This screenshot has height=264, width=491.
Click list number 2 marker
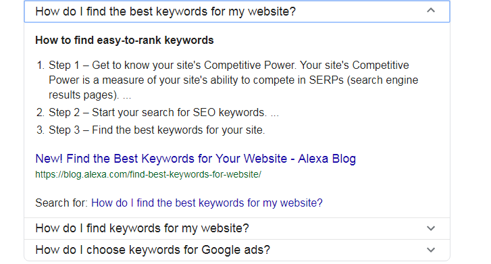coord(41,113)
